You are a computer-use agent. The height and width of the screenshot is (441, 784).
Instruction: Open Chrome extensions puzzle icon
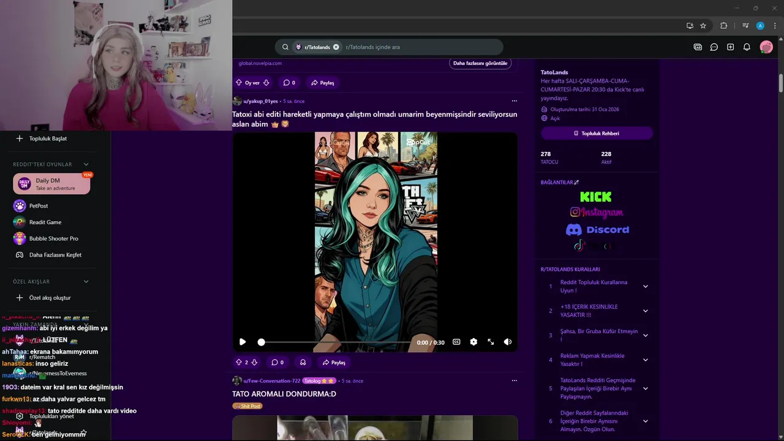[x=724, y=26]
